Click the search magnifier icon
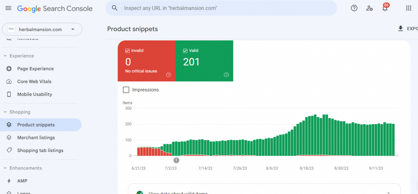Viewport: 418px width, 194px height. point(115,8)
